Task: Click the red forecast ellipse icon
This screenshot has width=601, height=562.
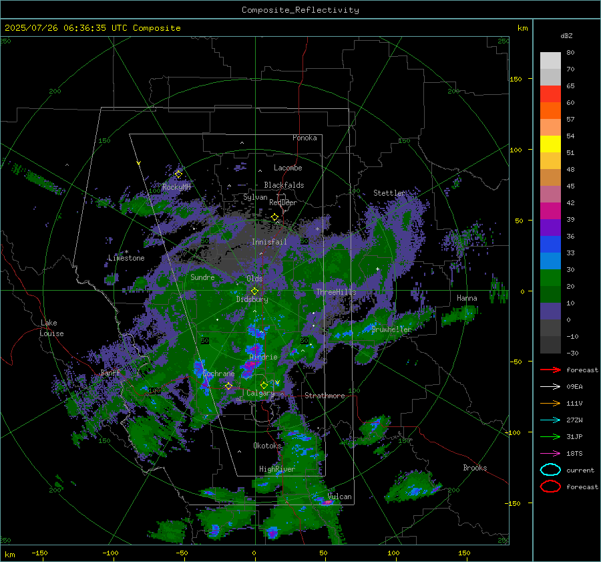Action: [x=550, y=486]
